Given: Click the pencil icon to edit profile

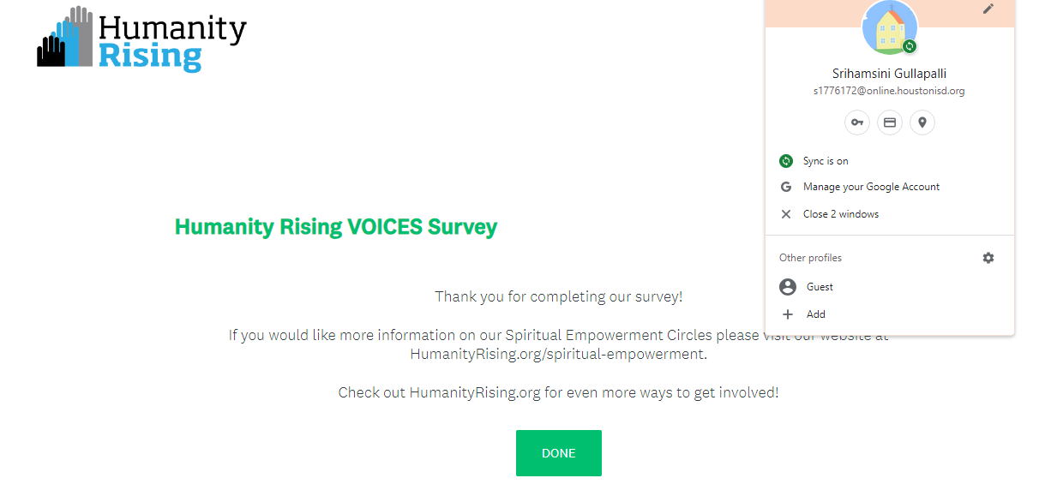Looking at the screenshot, I should 988,9.
